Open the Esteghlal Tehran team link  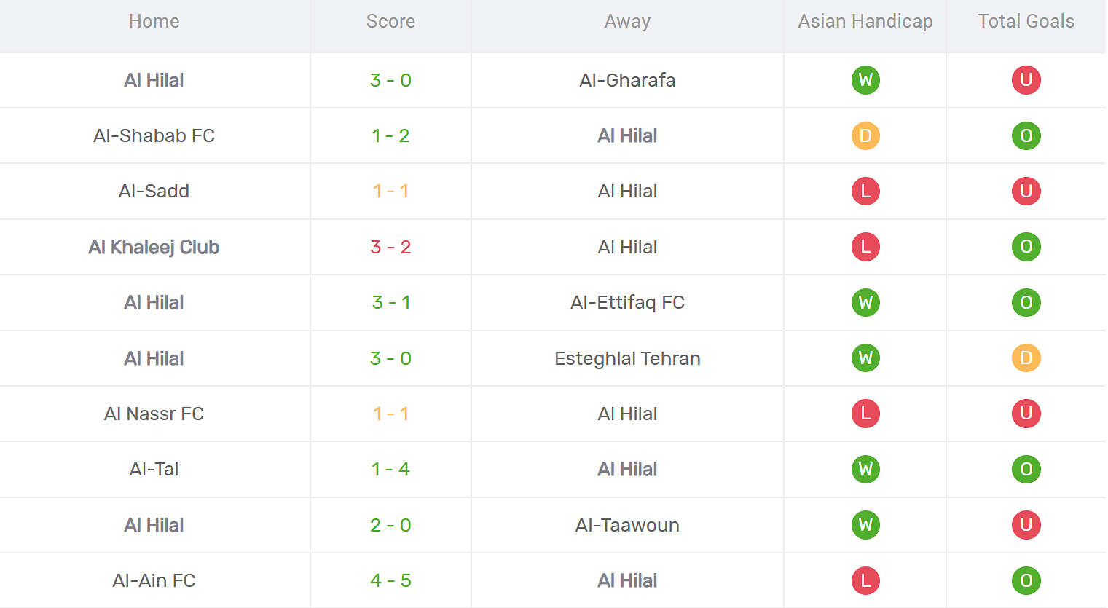[x=627, y=358]
